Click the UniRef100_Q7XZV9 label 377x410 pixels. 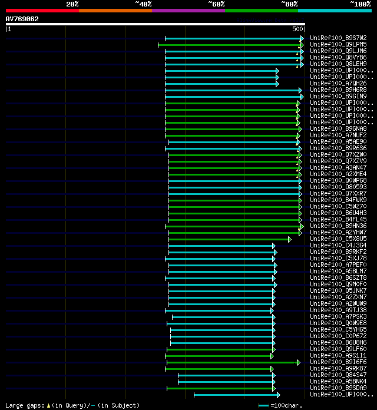point(338,161)
